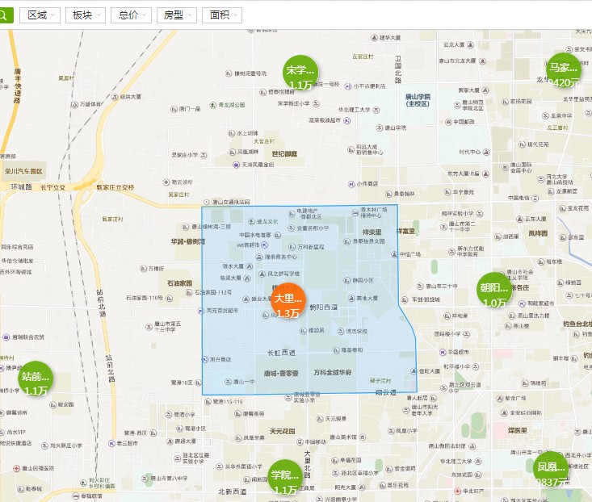This screenshot has width=592, height=502.
Task: Expand the 板块 dropdown
Action: (87, 15)
